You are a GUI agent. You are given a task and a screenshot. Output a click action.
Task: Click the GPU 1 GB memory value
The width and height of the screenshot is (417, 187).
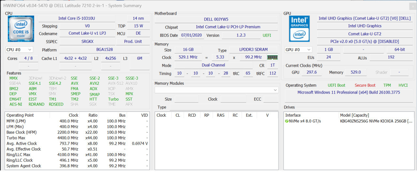tap(329, 50)
